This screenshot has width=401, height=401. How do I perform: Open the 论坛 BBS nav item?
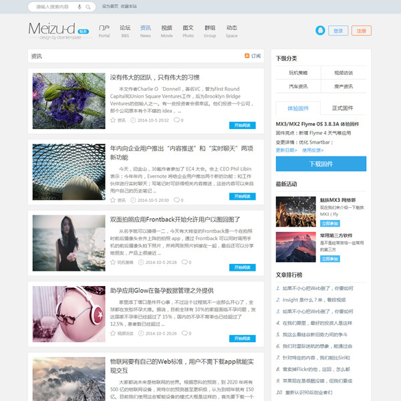[x=125, y=31]
